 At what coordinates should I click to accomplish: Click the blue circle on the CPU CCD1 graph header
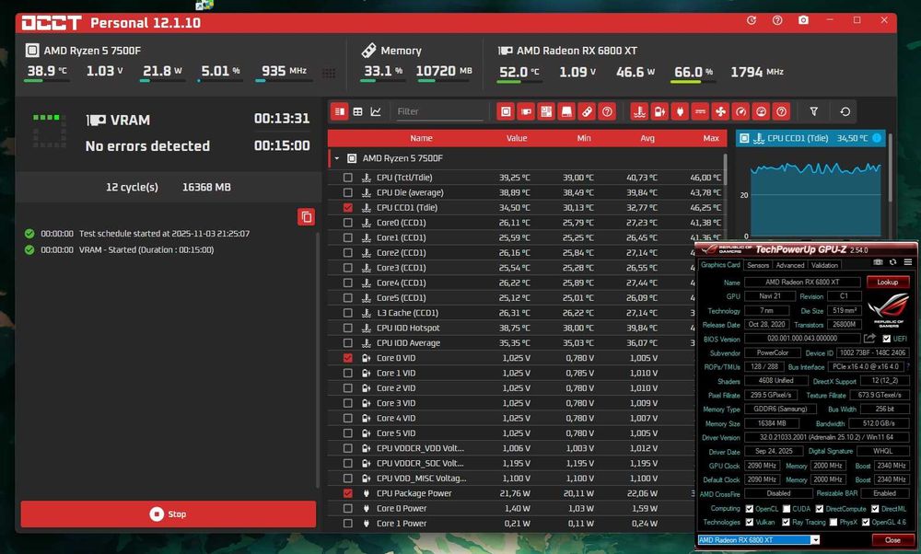click(x=877, y=138)
